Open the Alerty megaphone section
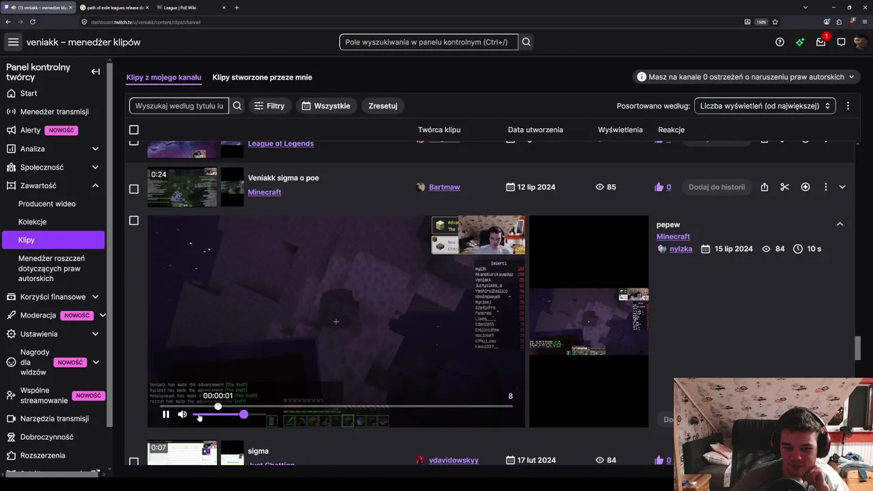 coord(31,130)
